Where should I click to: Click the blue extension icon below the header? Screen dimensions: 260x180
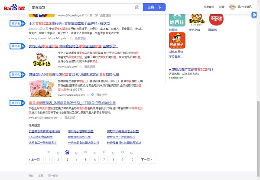pos(254,15)
